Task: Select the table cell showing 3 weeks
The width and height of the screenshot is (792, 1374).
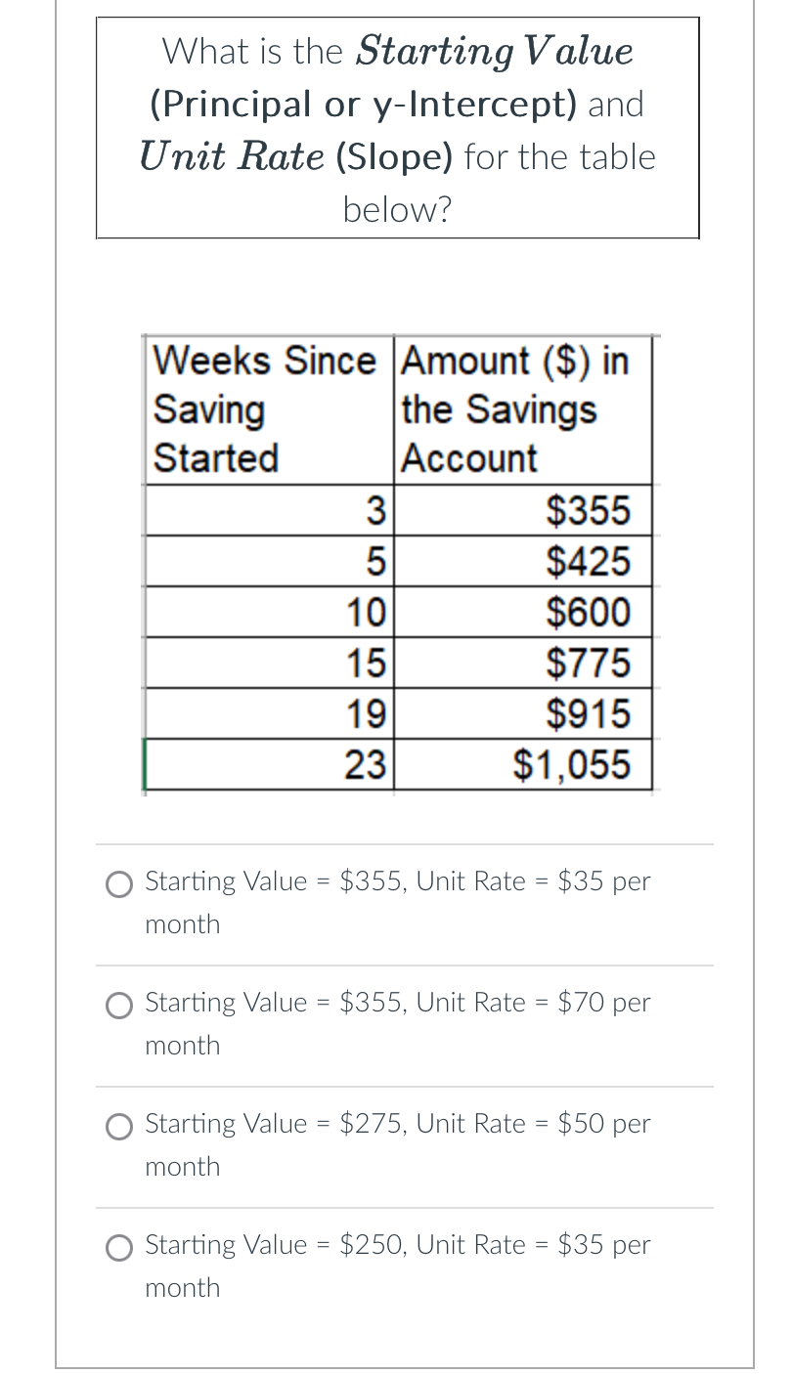Action: [270, 510]
